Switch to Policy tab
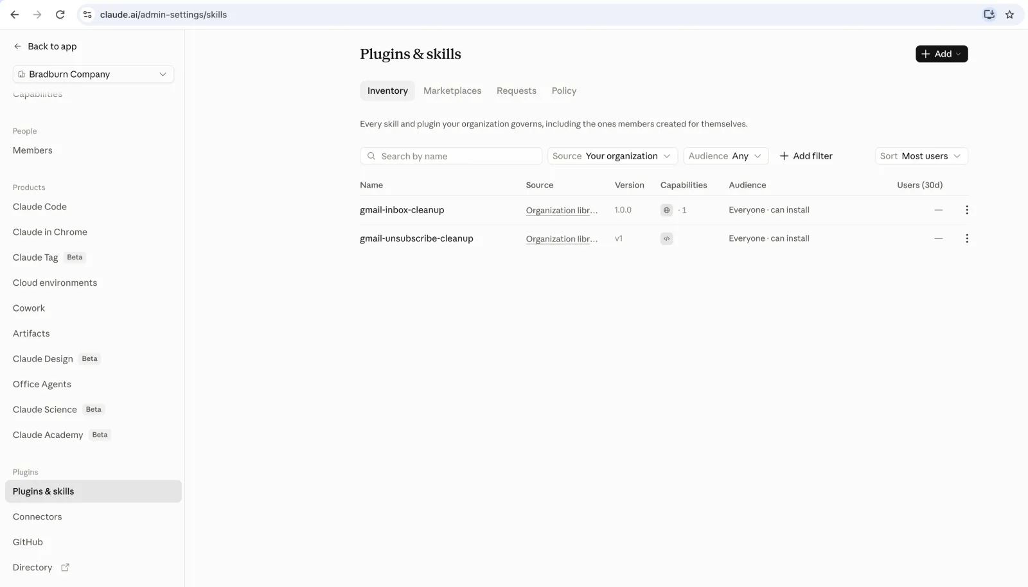The height and width of the screenshot is (587, 1028). click(564, 91)
